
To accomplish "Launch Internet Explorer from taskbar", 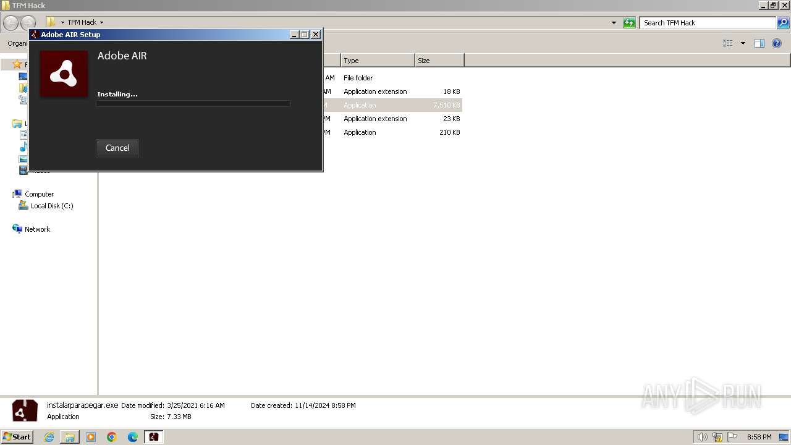I will pyautogui.click(x=49, y=437).
